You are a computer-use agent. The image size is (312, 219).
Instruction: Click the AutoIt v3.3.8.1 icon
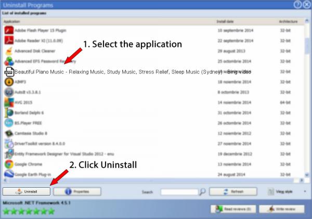click(x=9, y=92)
